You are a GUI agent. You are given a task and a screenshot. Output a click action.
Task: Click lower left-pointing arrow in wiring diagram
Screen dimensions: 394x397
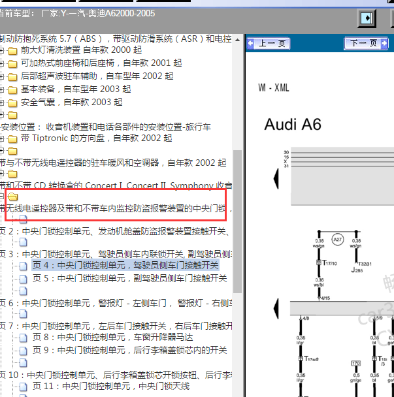click(x=276, y=309)
